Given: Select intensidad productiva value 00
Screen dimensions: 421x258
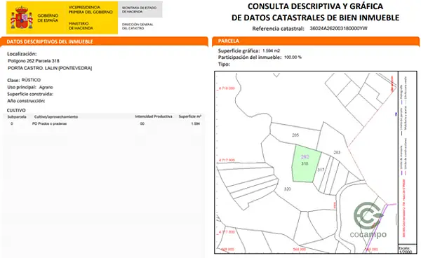Looking at the screenshot, I should click(x=142, y=123).
